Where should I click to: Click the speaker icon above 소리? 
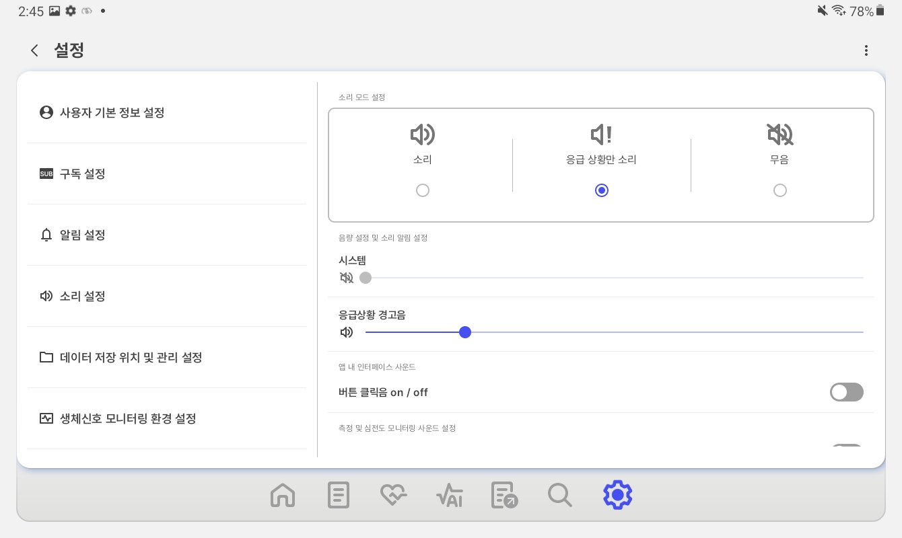[x=423, y=135]
